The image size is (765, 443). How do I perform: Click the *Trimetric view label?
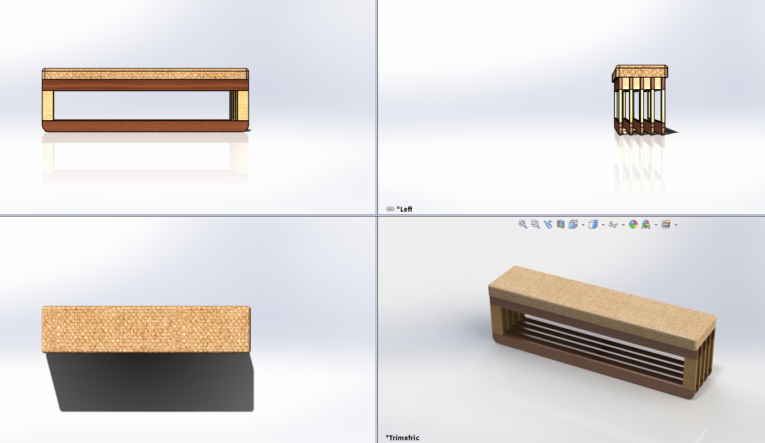click(x=402, y=438)
